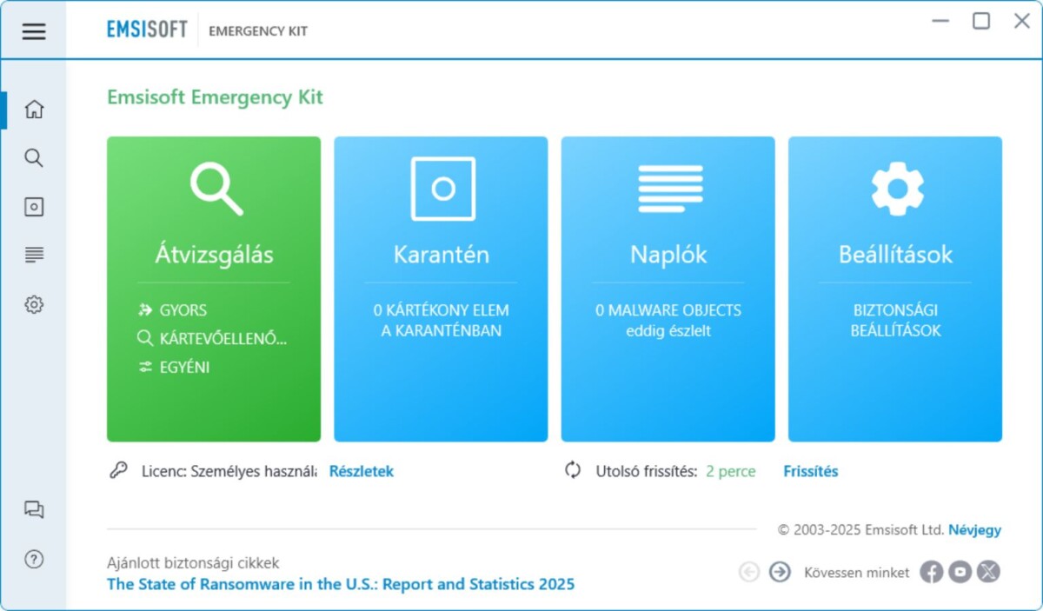View logs via the sidebar list icon

click(34, 255)
